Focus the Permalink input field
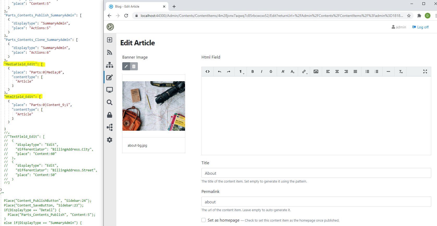 tap(316, 202)
